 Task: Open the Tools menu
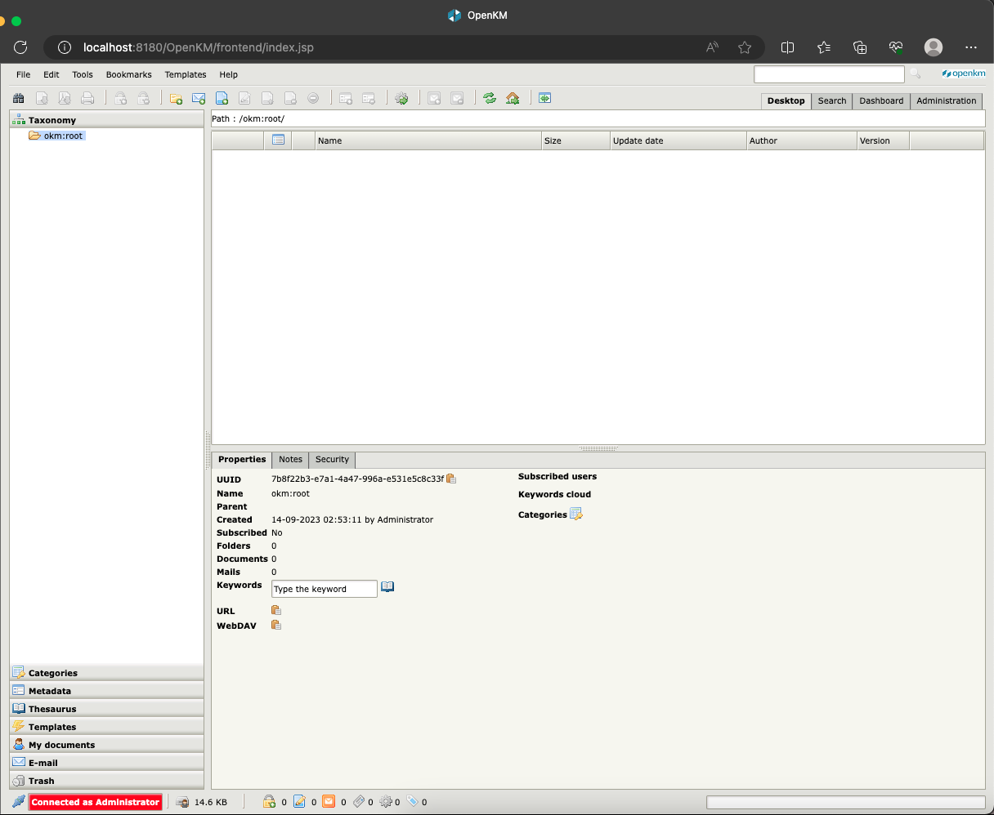point(83,74)
